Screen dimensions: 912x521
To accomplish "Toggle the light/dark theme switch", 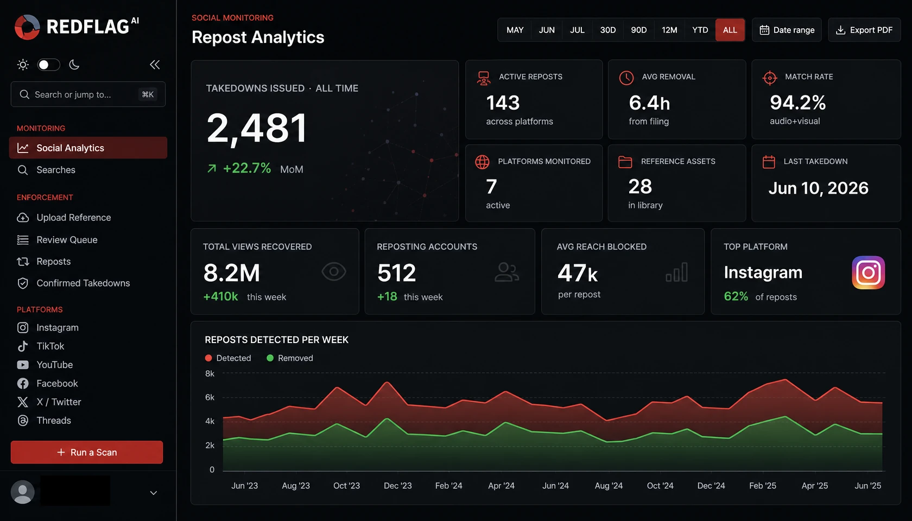I will tap(48, 65).
